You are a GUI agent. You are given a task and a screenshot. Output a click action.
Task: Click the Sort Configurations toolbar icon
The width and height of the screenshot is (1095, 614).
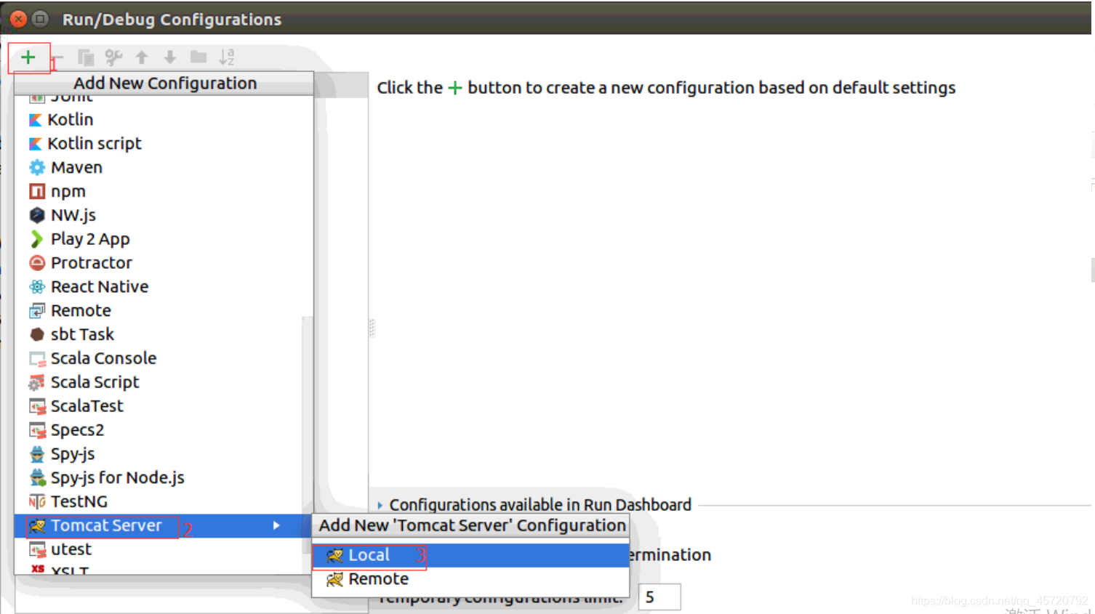pos(227,57)
